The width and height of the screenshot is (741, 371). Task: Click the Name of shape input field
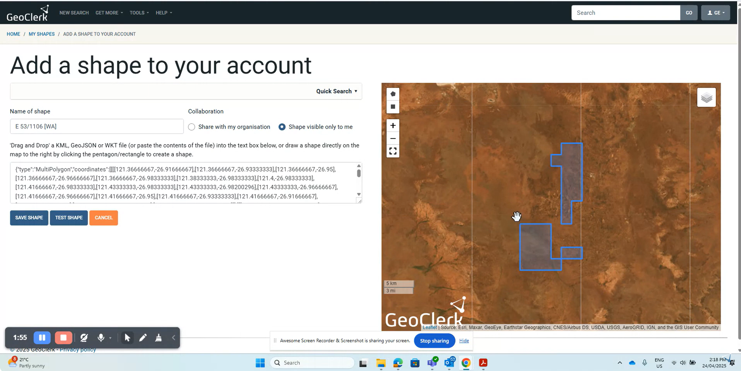[x=97, y=126]
